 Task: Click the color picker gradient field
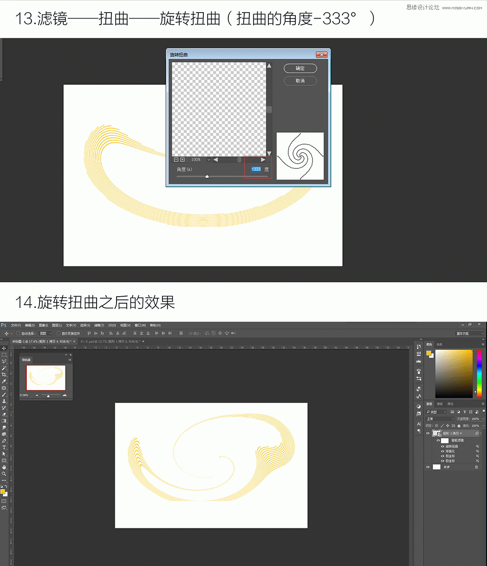point(454,374)
